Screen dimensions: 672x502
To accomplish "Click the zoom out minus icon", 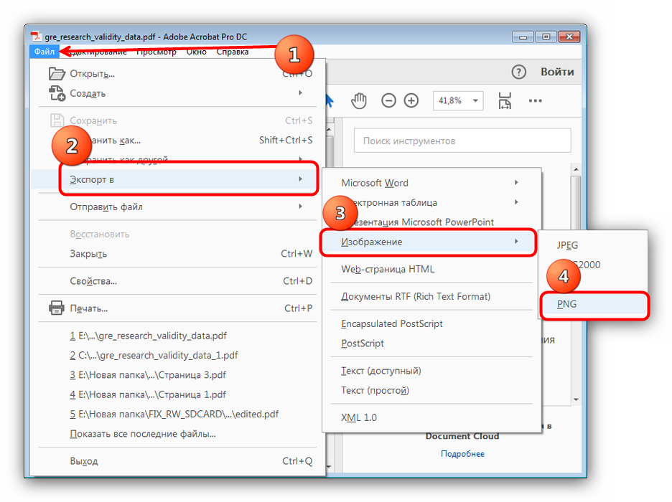I will (388, 101).
